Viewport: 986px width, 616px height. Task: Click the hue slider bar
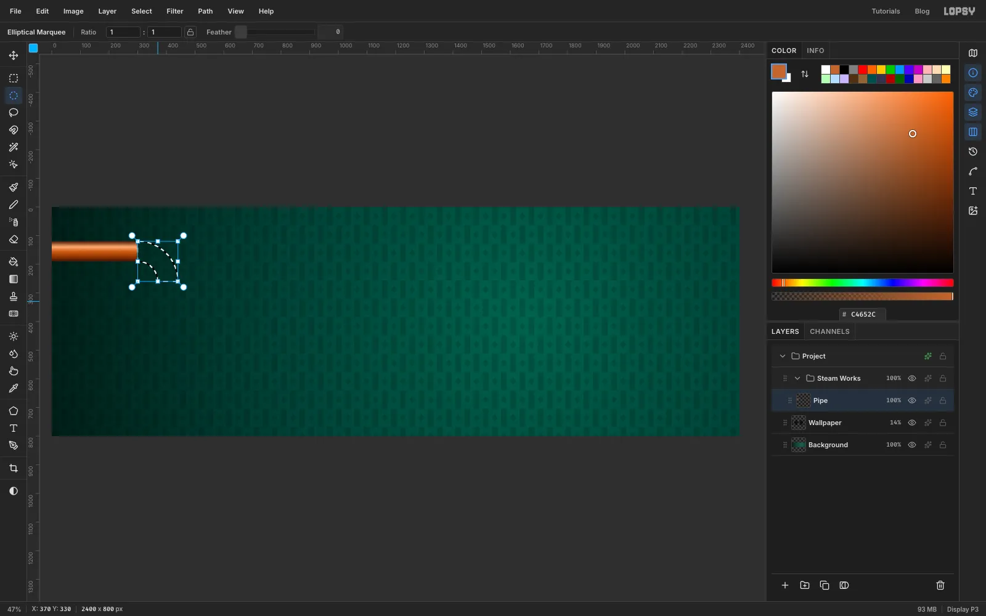863,283
